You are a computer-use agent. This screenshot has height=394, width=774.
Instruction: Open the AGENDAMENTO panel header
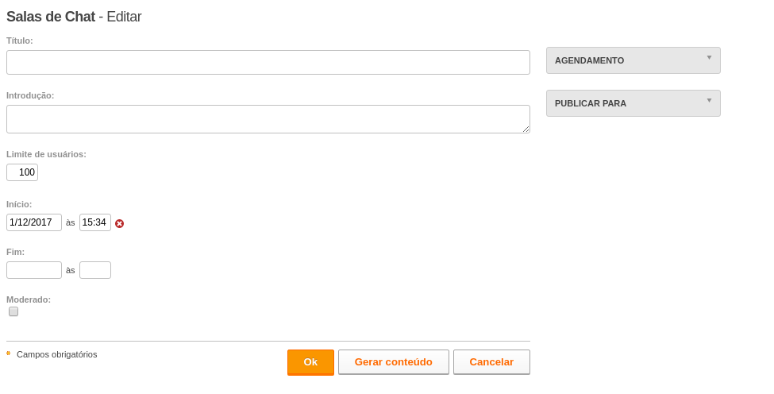(633, 60)
